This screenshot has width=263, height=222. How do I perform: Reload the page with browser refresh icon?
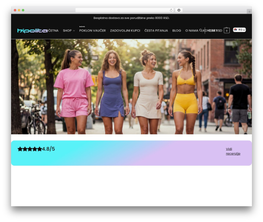click(171, 10)
